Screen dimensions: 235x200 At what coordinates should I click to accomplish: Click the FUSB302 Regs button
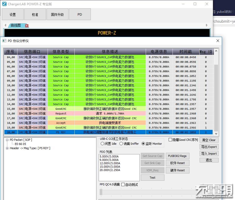coord(177,156)
